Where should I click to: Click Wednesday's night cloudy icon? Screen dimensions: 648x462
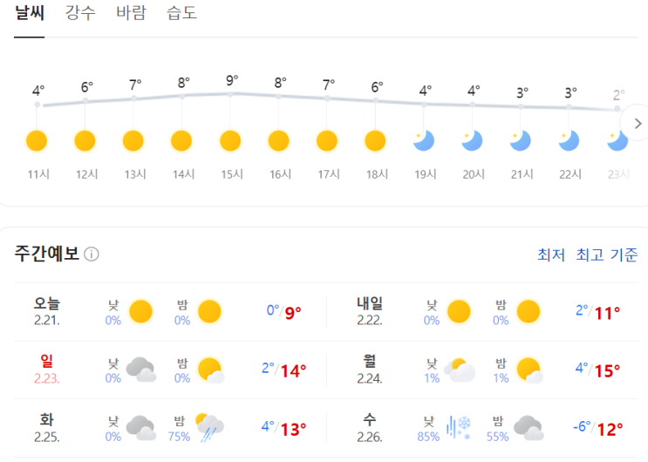point(529,427)
